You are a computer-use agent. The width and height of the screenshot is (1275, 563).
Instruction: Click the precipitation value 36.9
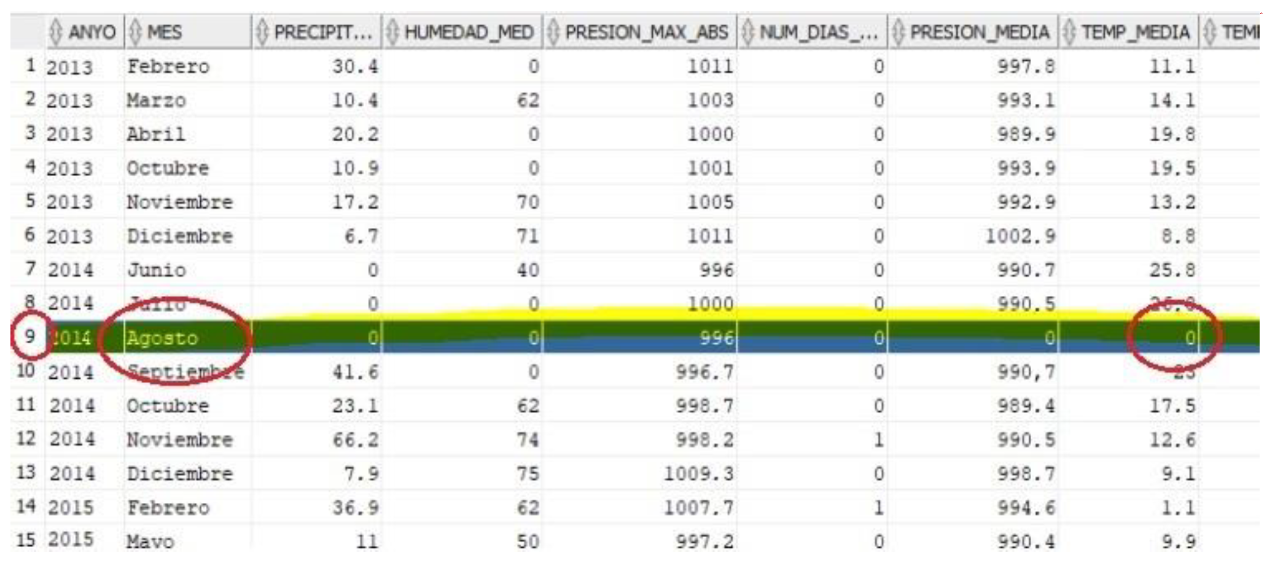[356, 508]
